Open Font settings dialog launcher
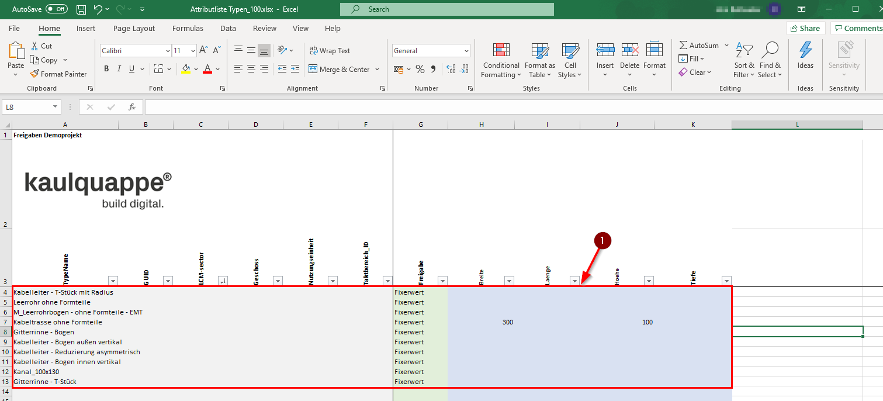 point(223,88)
